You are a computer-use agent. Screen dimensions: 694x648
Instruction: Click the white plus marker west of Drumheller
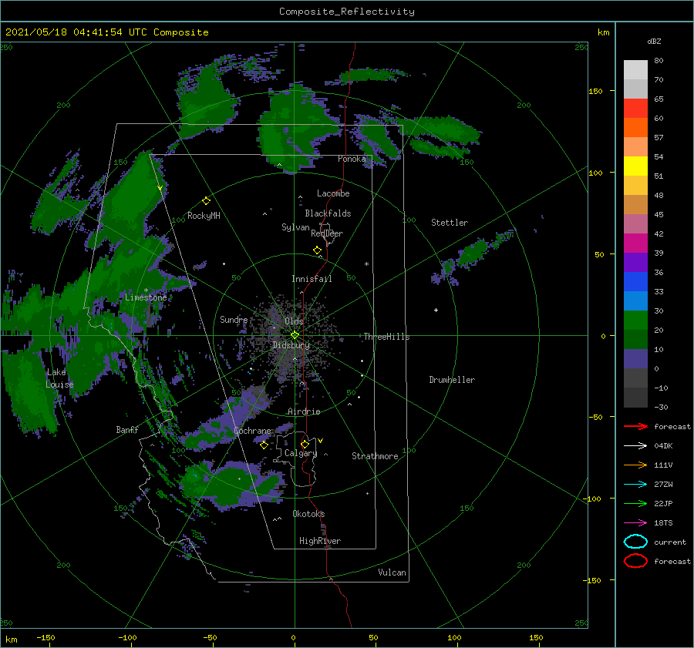436,310
